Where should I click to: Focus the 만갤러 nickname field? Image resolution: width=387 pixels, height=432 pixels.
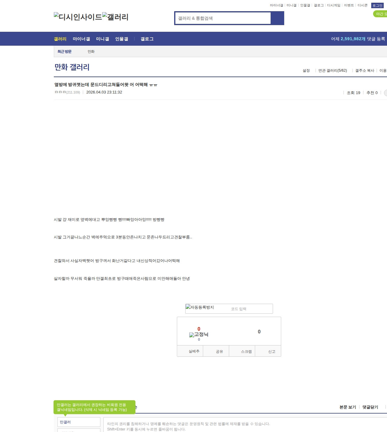point(79,422)
